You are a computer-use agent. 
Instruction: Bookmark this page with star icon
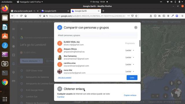click(136, 16)
